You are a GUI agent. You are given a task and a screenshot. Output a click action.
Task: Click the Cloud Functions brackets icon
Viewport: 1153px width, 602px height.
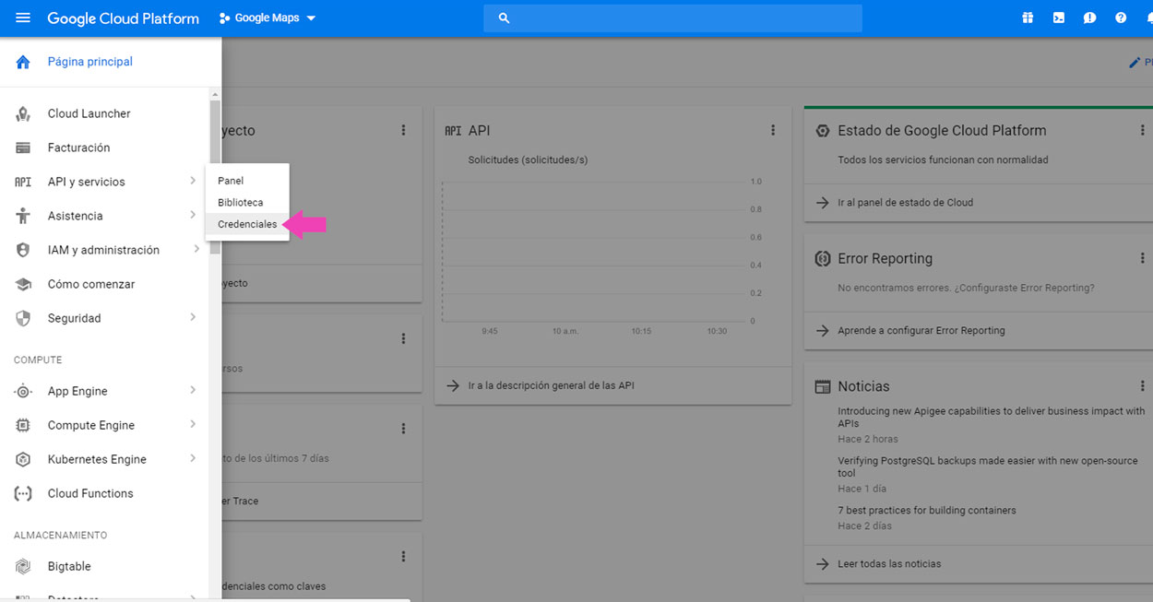pyautogui.click(x=23, y=493)
